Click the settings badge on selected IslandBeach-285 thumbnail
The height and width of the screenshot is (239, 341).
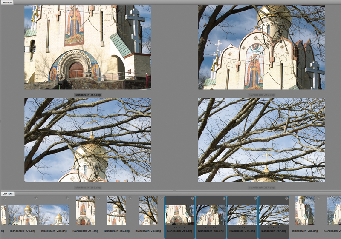coord(224,199)
